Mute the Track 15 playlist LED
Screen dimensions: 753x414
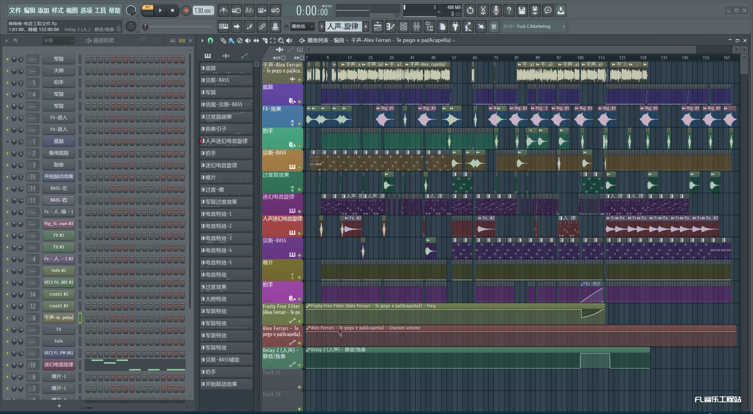coord(299,387)
